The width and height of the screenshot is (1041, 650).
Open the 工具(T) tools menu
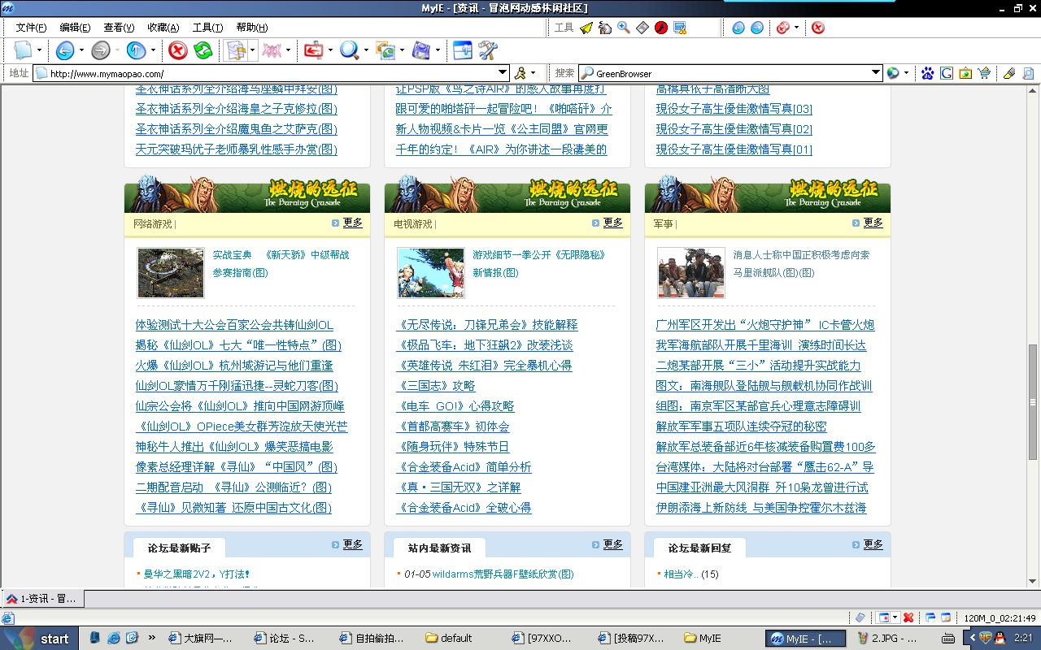click(207, 28)
